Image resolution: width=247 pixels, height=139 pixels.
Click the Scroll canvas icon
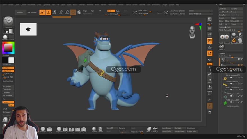pyautogui.click(x=209, y=29)
